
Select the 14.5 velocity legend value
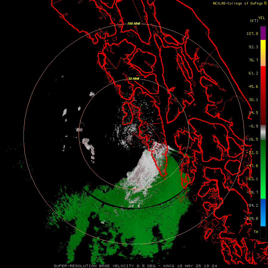coord(253,113)
